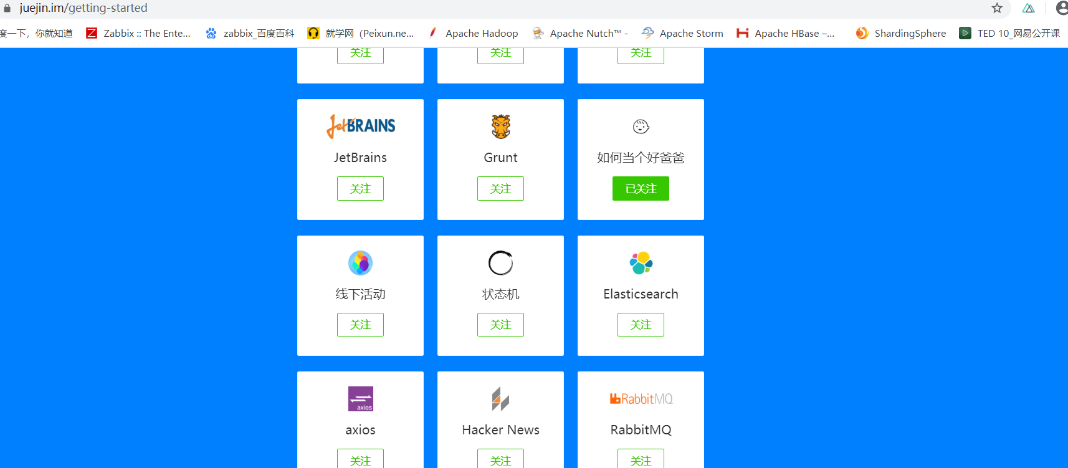Screen dimensions: 1068x468
Task: Open the TED 10_网易公开课 bookmark
Action: coord(1009,33)
